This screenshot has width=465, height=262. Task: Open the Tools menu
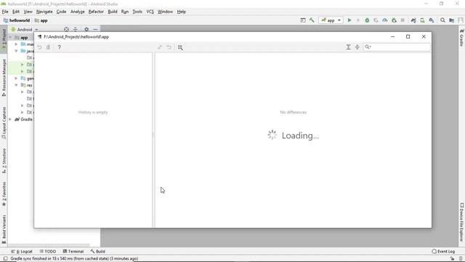click(x=137, y=12)
